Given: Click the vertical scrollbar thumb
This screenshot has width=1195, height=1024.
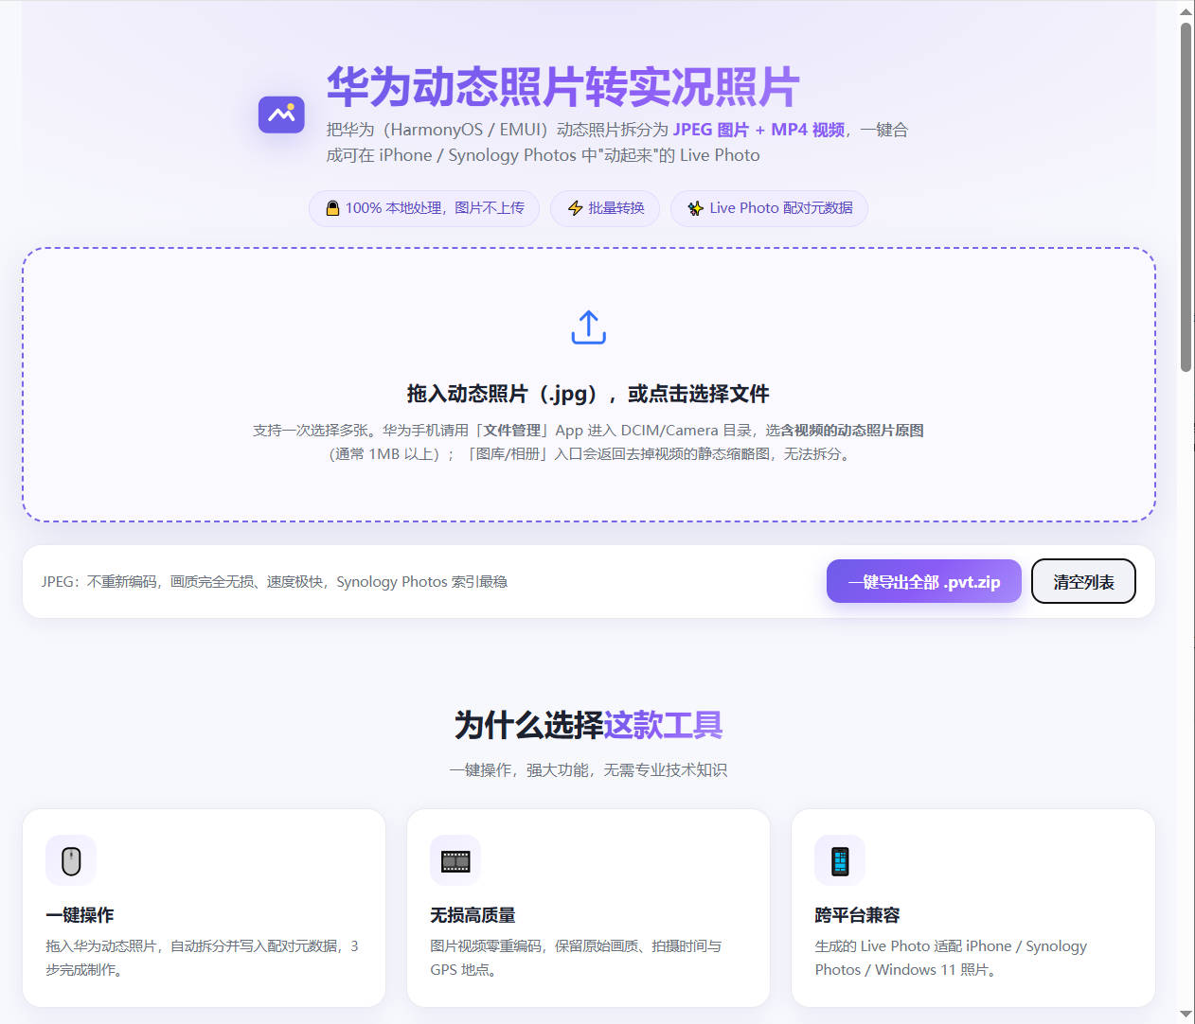Looking at the screenshot, I should (x=1186, y=197).
